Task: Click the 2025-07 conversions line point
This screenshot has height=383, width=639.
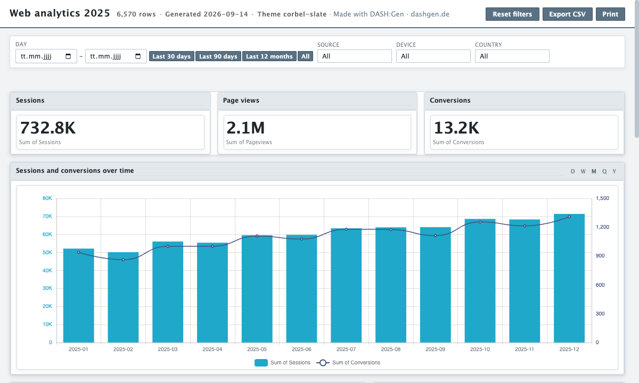Action: pos(346,229)
